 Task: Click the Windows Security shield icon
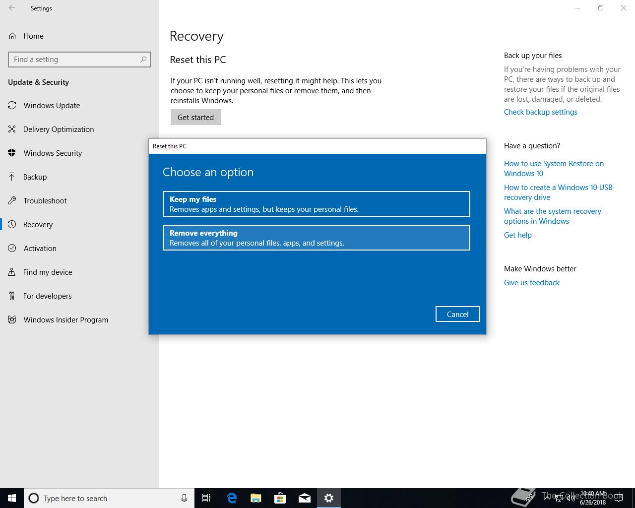click(x=12, y=153)
